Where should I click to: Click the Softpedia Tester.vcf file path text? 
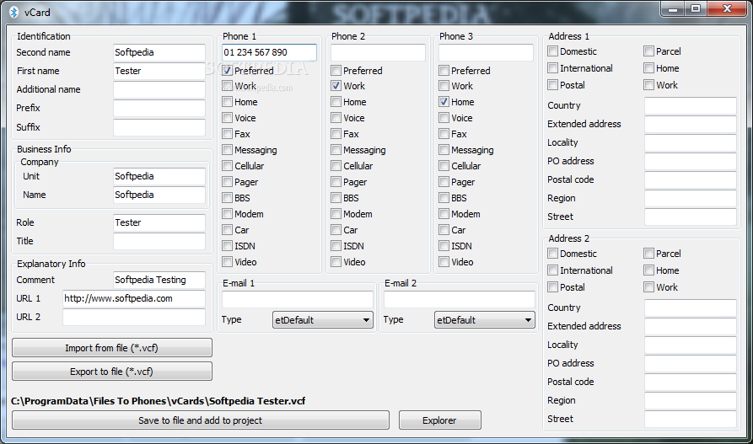(158, 401)
